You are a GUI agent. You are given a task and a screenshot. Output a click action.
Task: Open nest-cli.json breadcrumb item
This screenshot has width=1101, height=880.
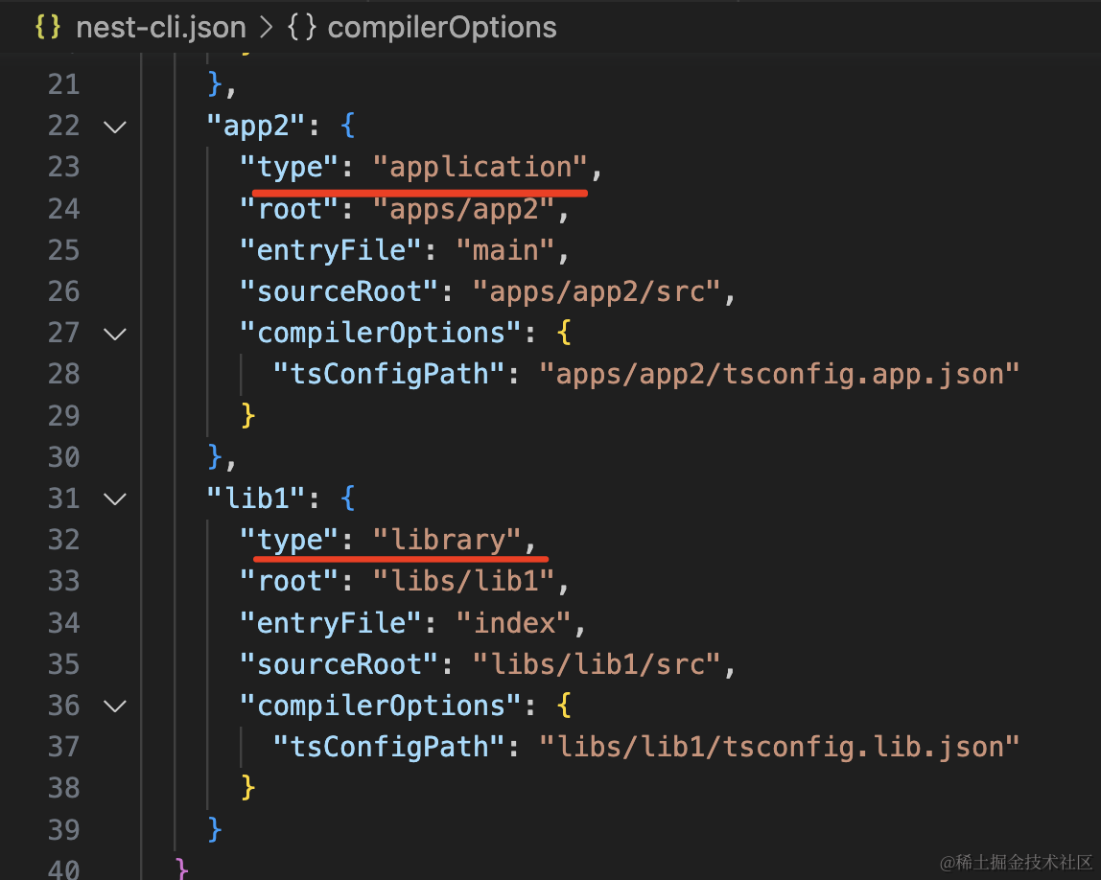coord(160,27)
